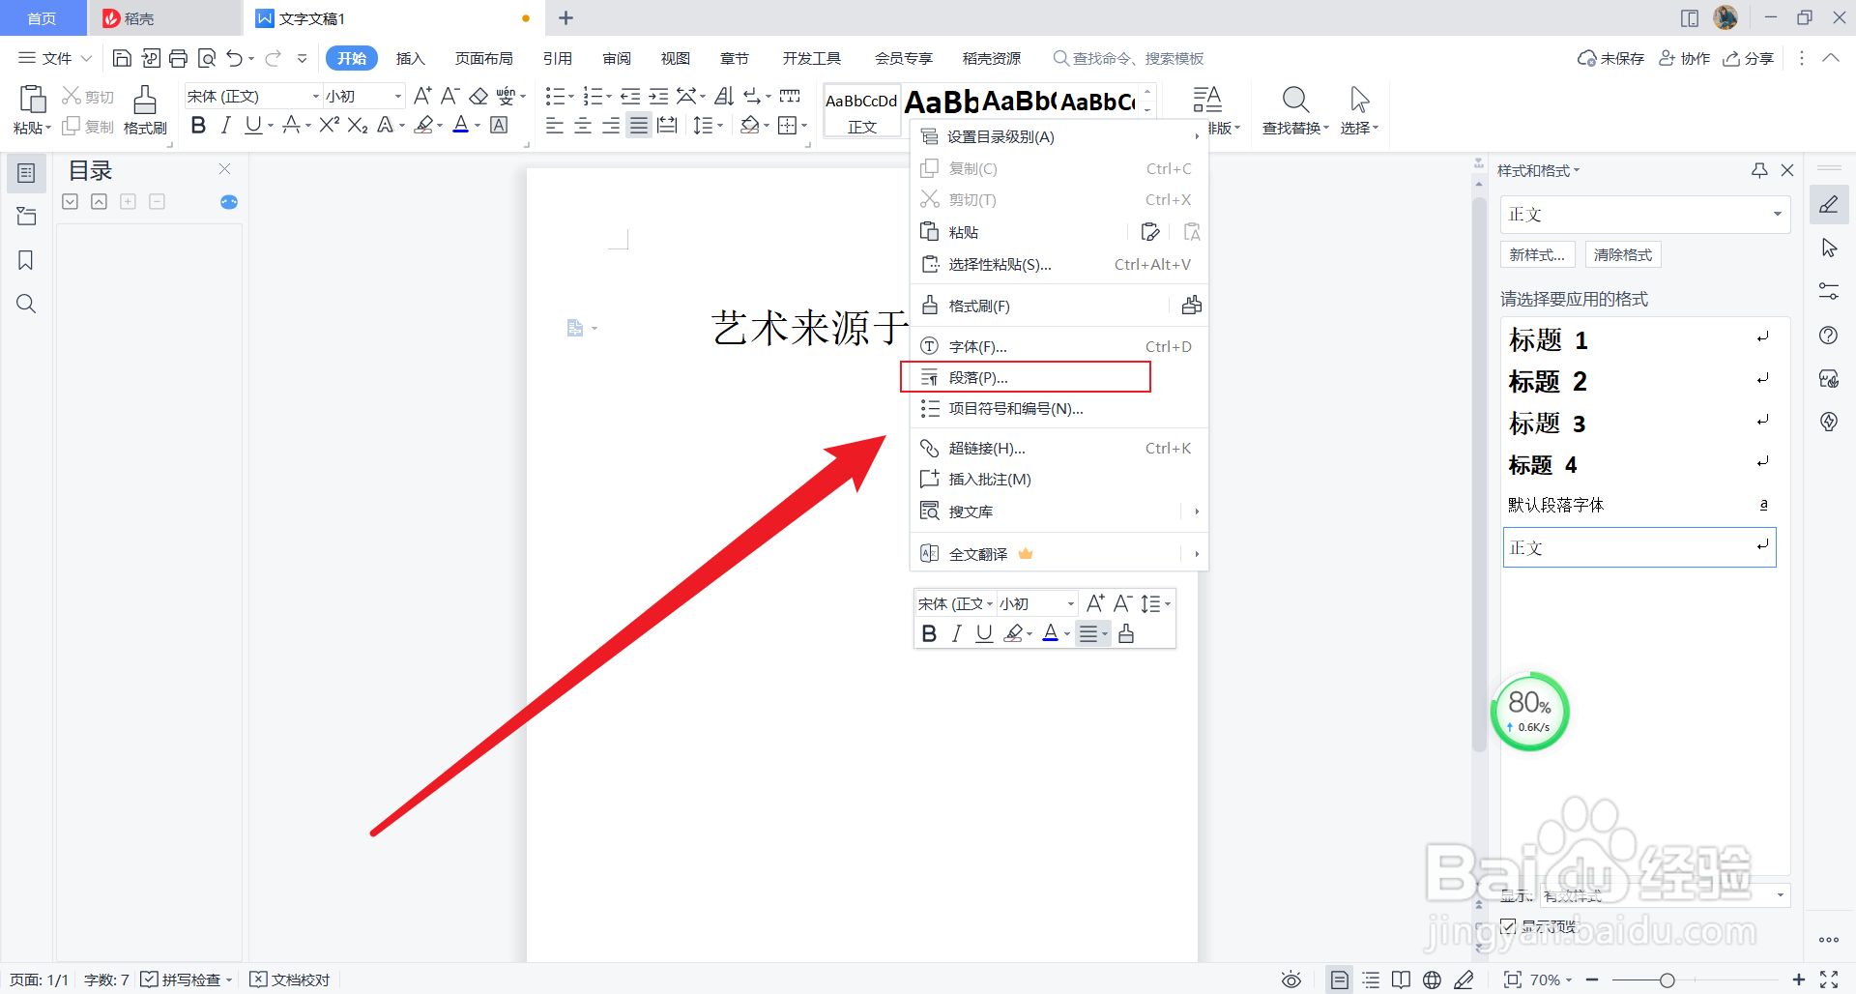
Task: Click format painter on mini toolbar
Action: pyautogui.click(x=1126, y=633)
